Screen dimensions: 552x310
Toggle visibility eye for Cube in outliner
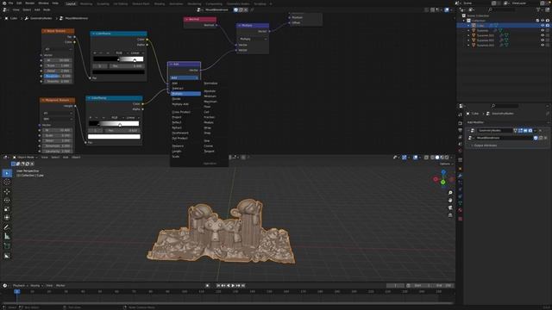point(543,26)
